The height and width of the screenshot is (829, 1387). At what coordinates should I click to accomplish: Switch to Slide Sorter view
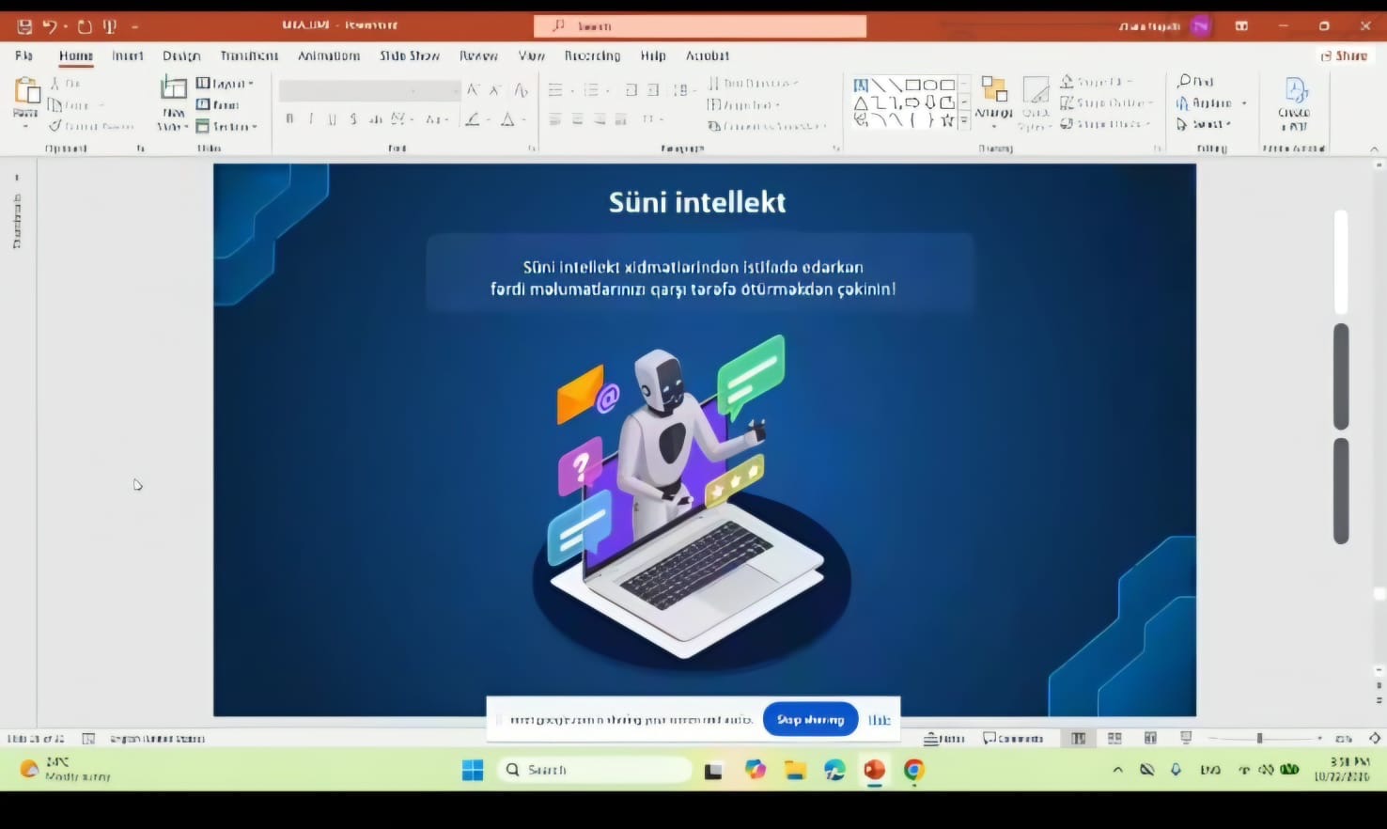[x=1114, y=739]
